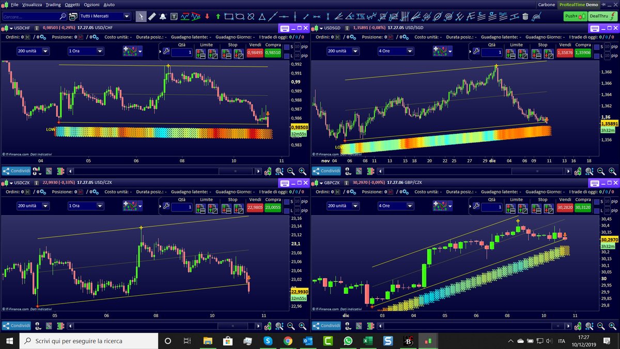
Task: Select the ellipse drawing tool
Action: click(240, 17)
